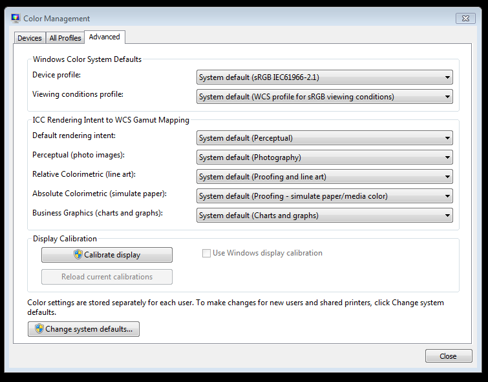Screen dimensions: 488x382
Task: Click the shield icon on Change system defaults
Action: pyautogui.click(x=39, y=329)
